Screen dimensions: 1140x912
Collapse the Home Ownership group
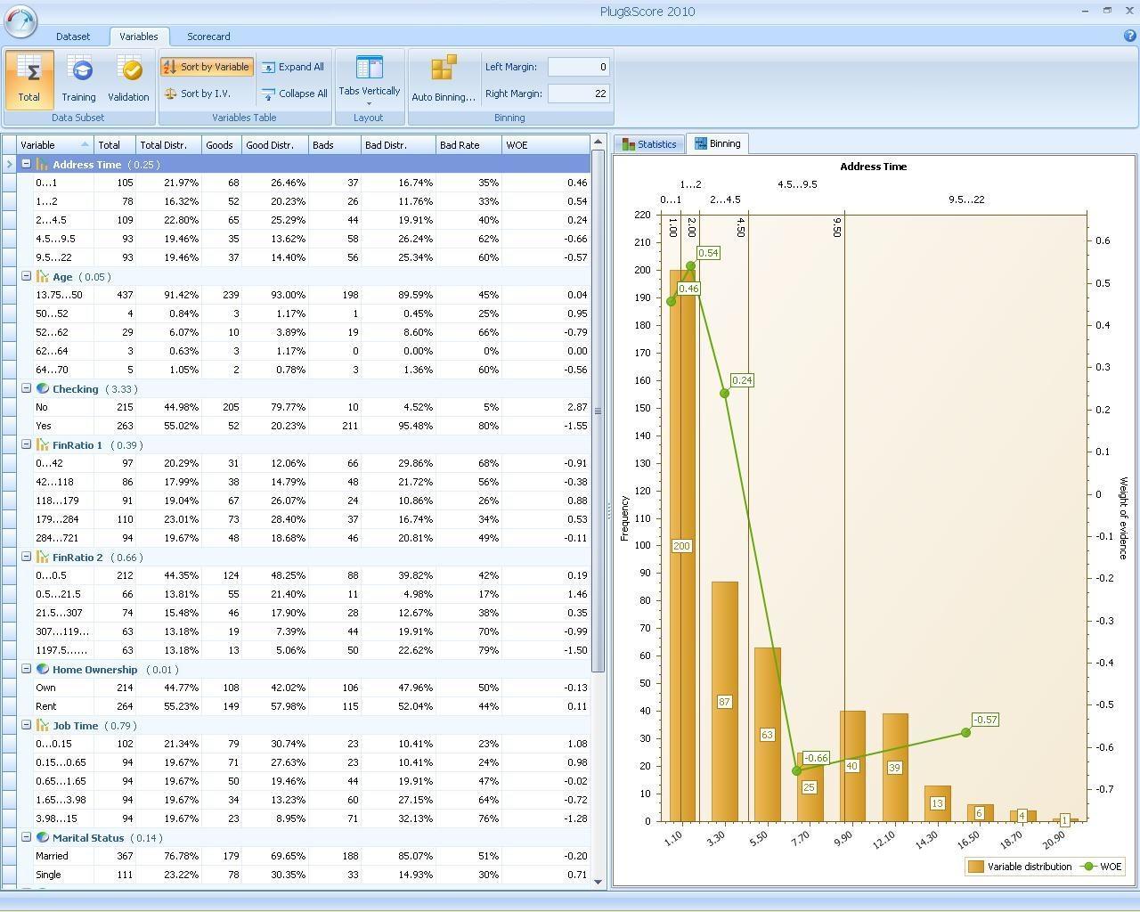[x=26, y=669]
